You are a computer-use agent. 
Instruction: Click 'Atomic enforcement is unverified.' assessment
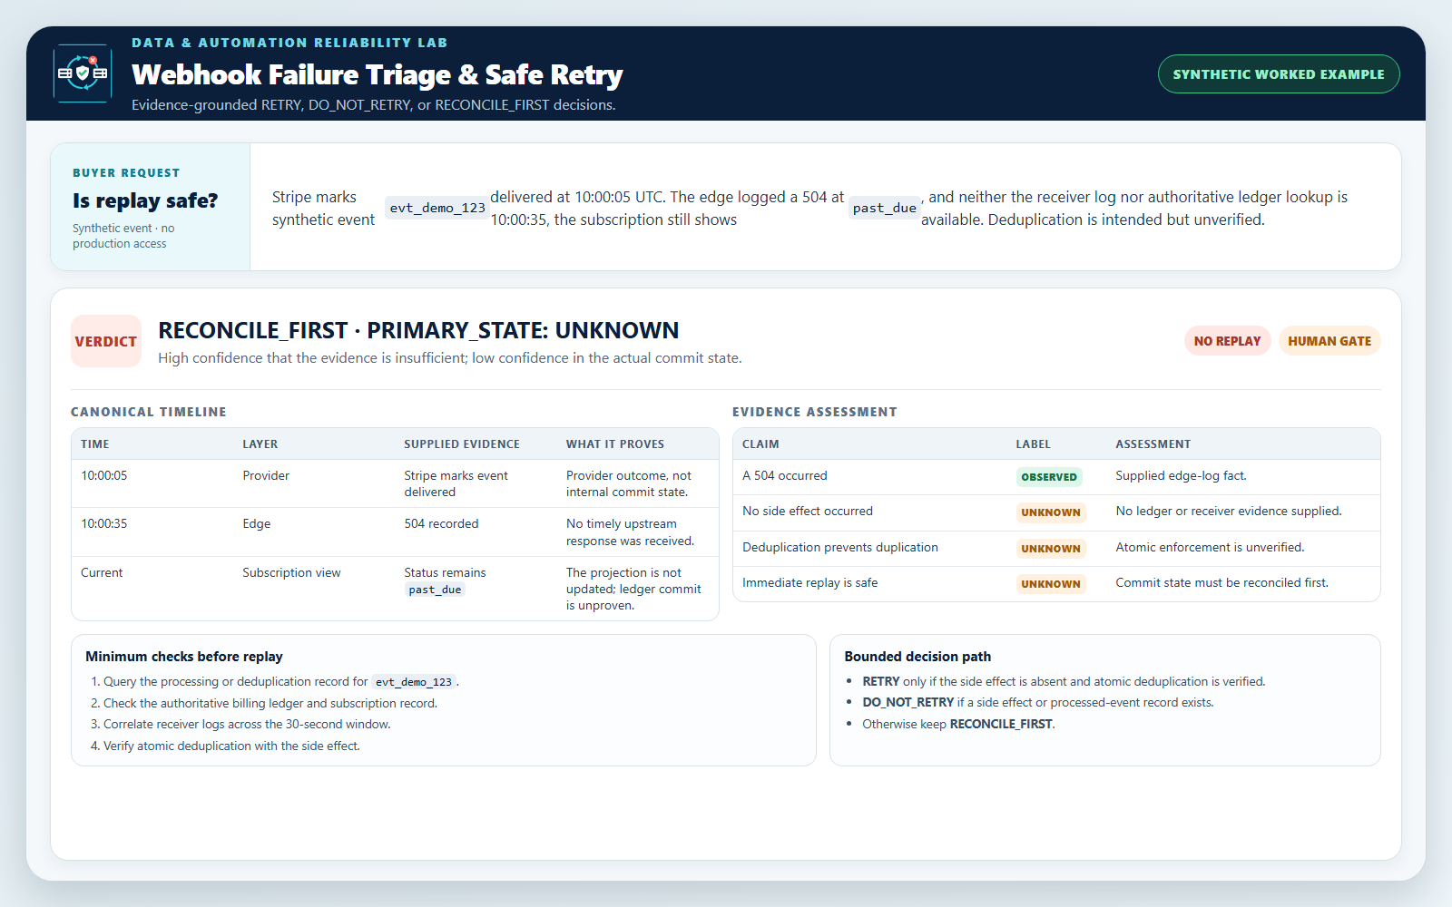click(x=1210, y=547)
